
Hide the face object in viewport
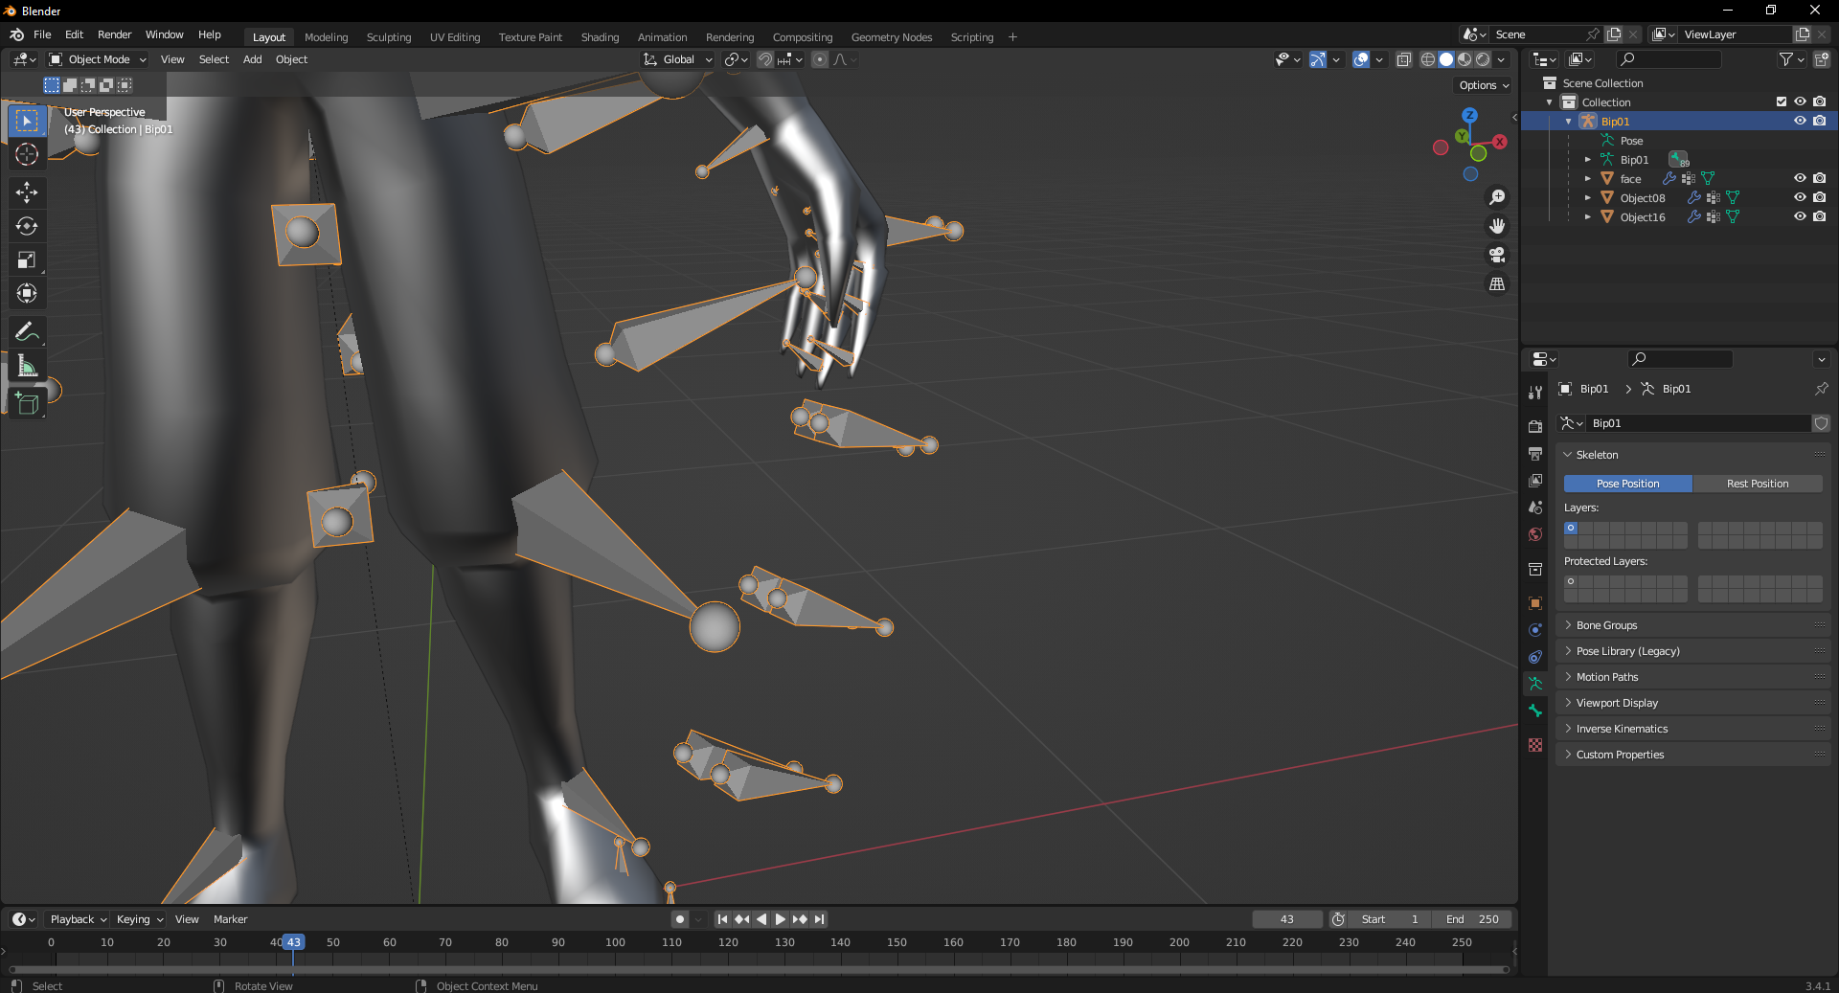[1800, 178]
